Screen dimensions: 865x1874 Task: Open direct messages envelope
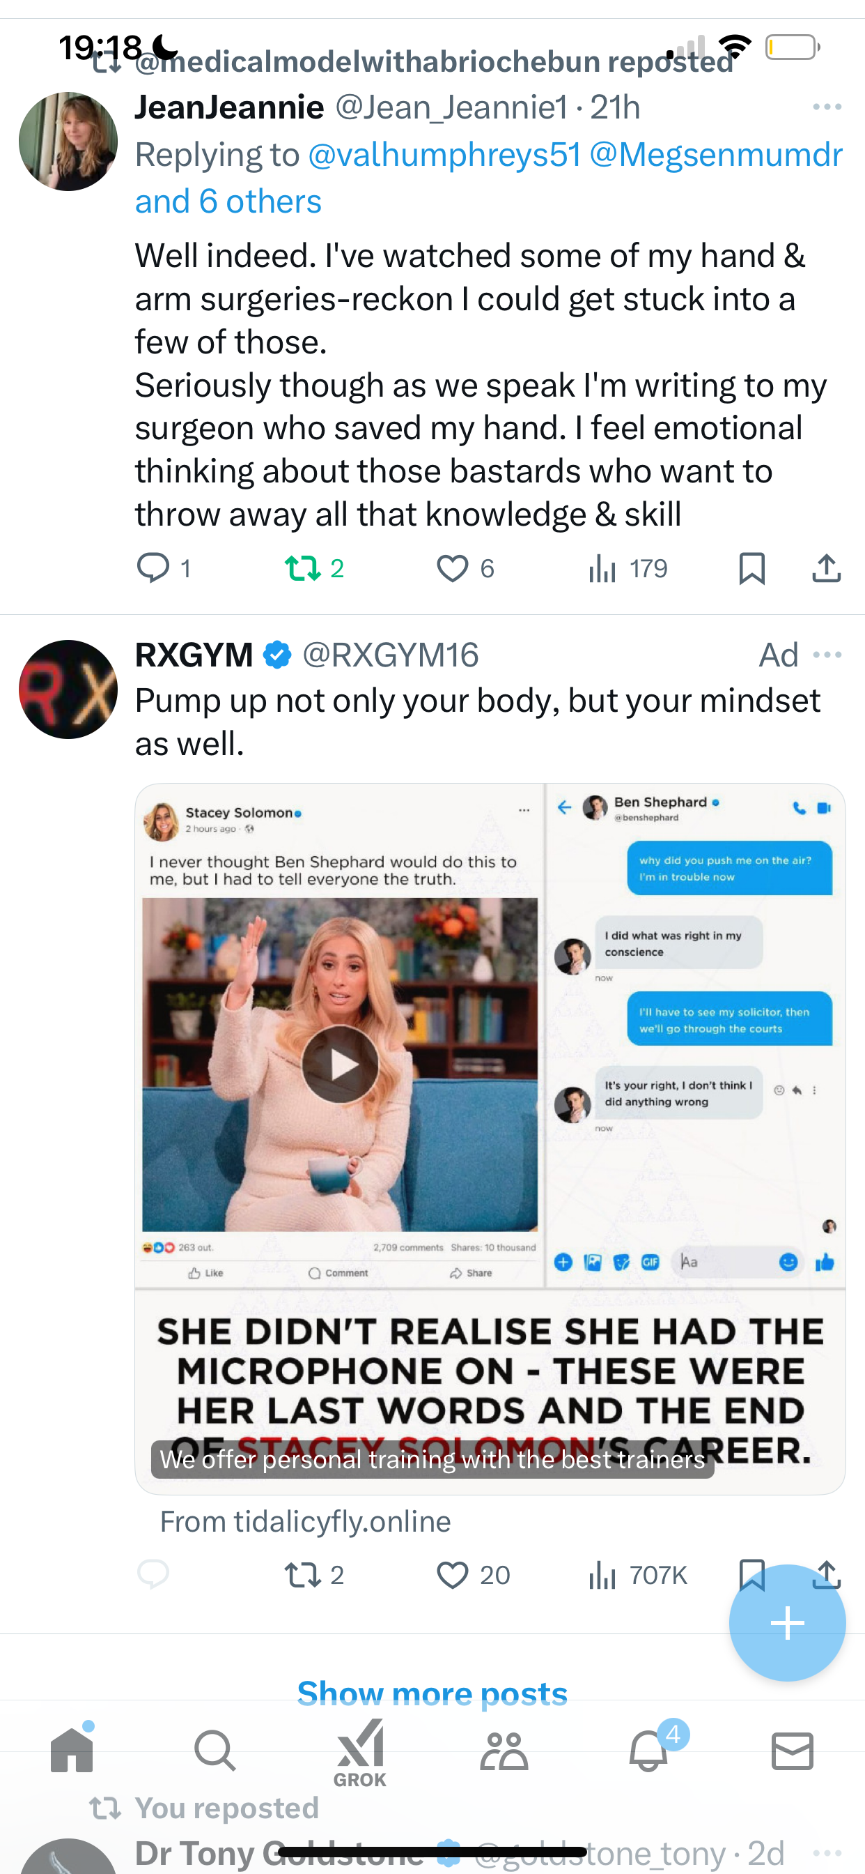click(x=793, y=1750)
